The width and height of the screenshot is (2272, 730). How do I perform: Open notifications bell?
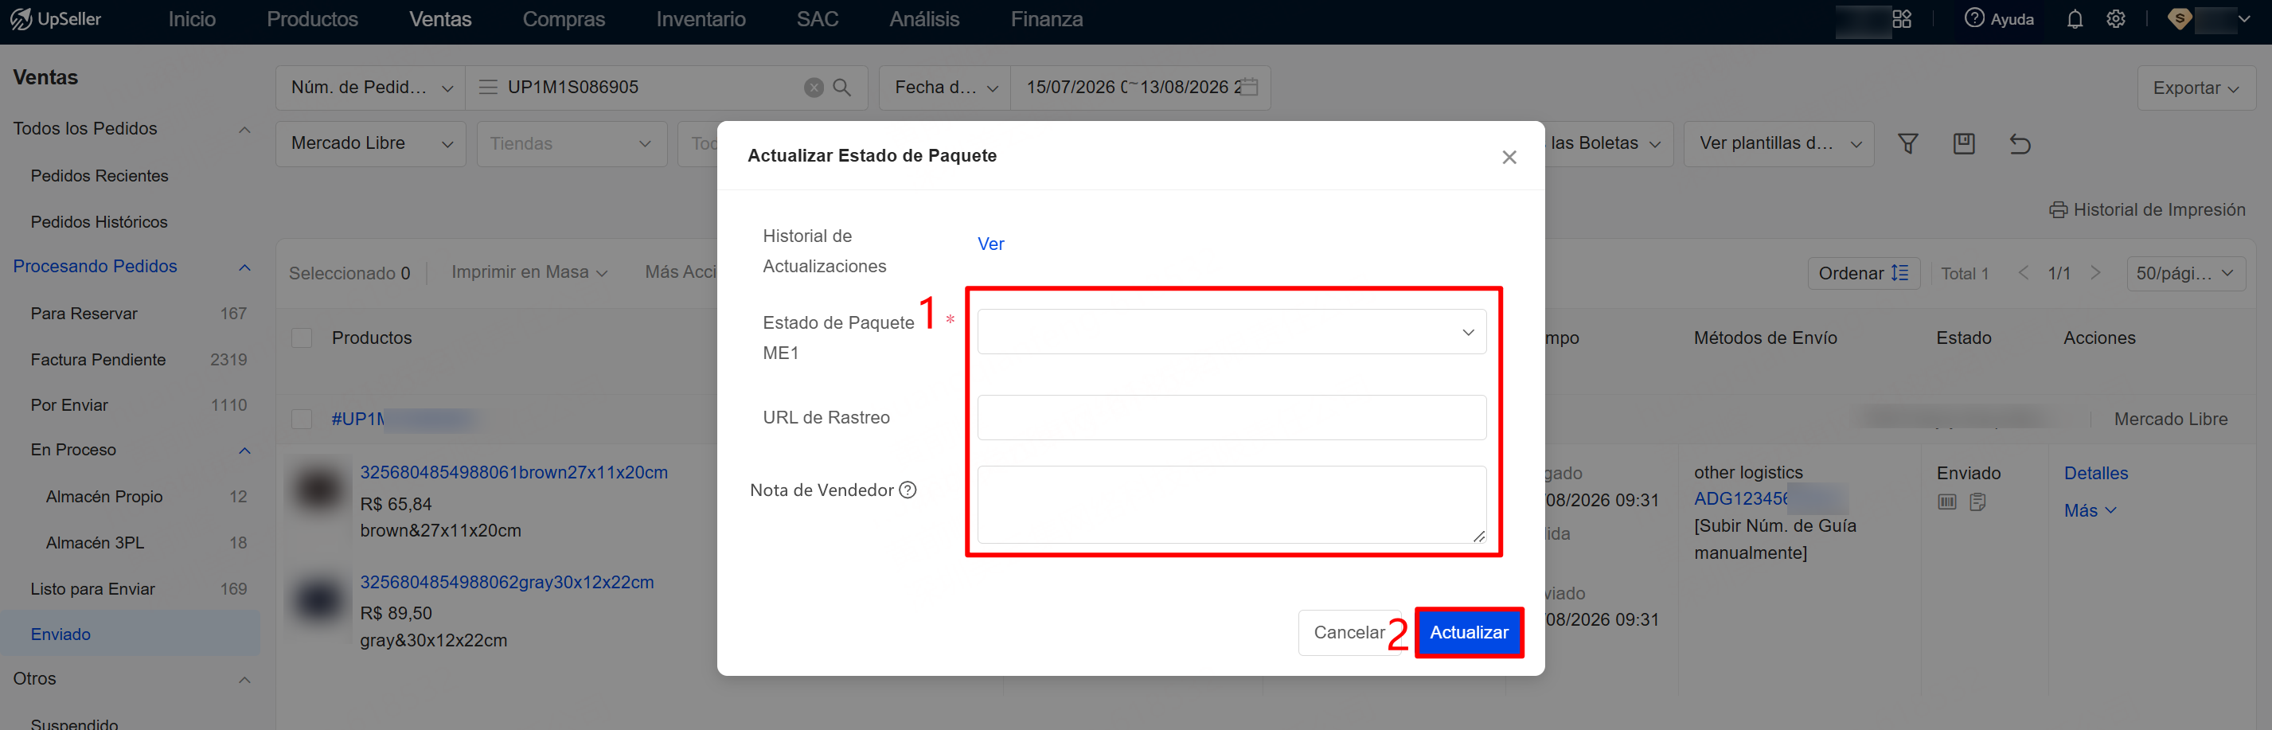tap(2075, 19)
